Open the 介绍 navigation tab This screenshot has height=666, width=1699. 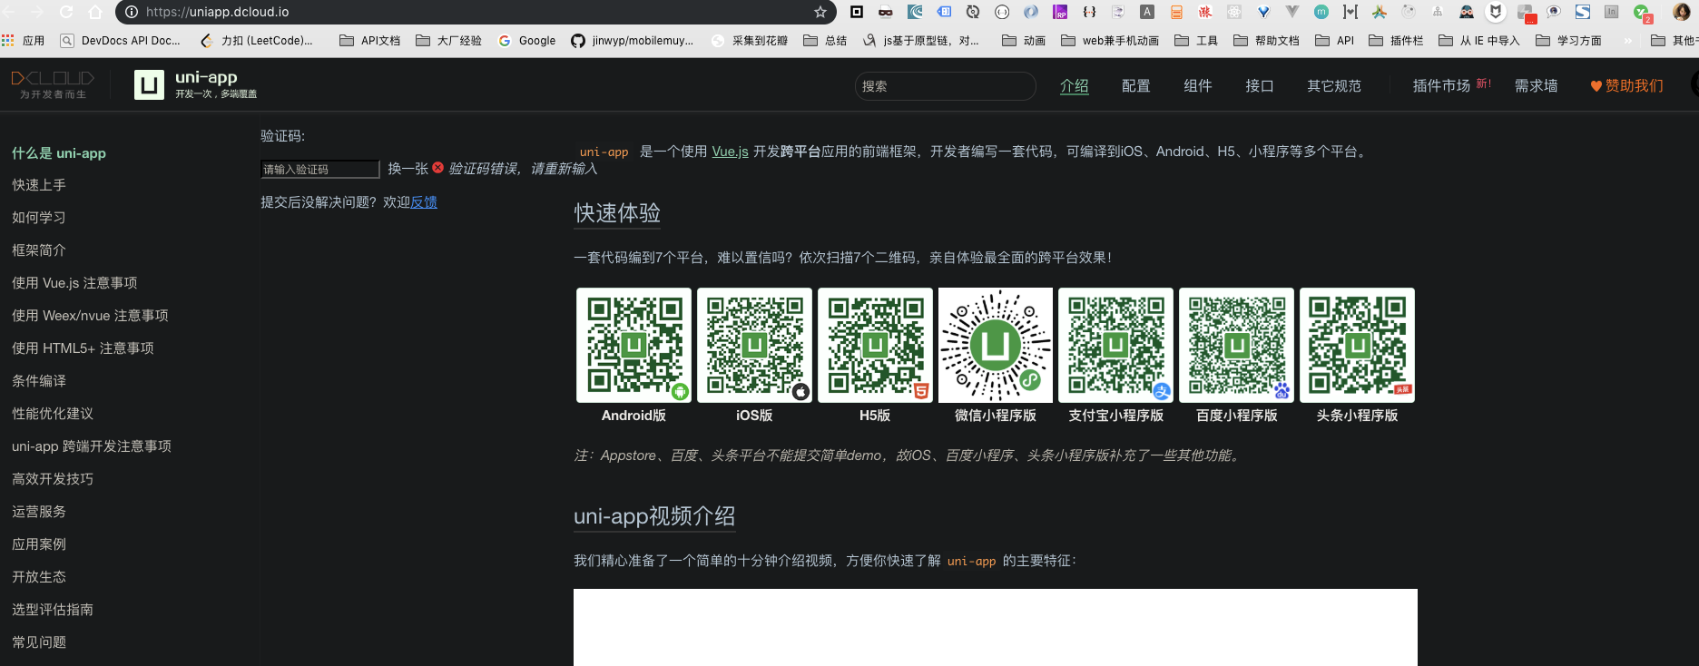[x=1074, y=85]
